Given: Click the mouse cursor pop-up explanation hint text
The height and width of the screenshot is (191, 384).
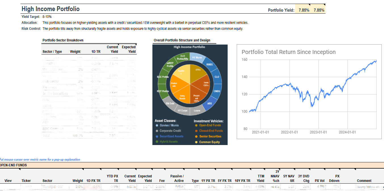Looking at the screenshot, I should click(x=40, y=159).
